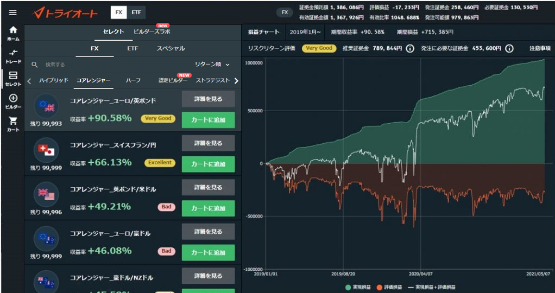Image resolution: width=555 pixels, height=293 pixels.
Task: Select the ハーフ strategy tab
Action: point(133,80)
